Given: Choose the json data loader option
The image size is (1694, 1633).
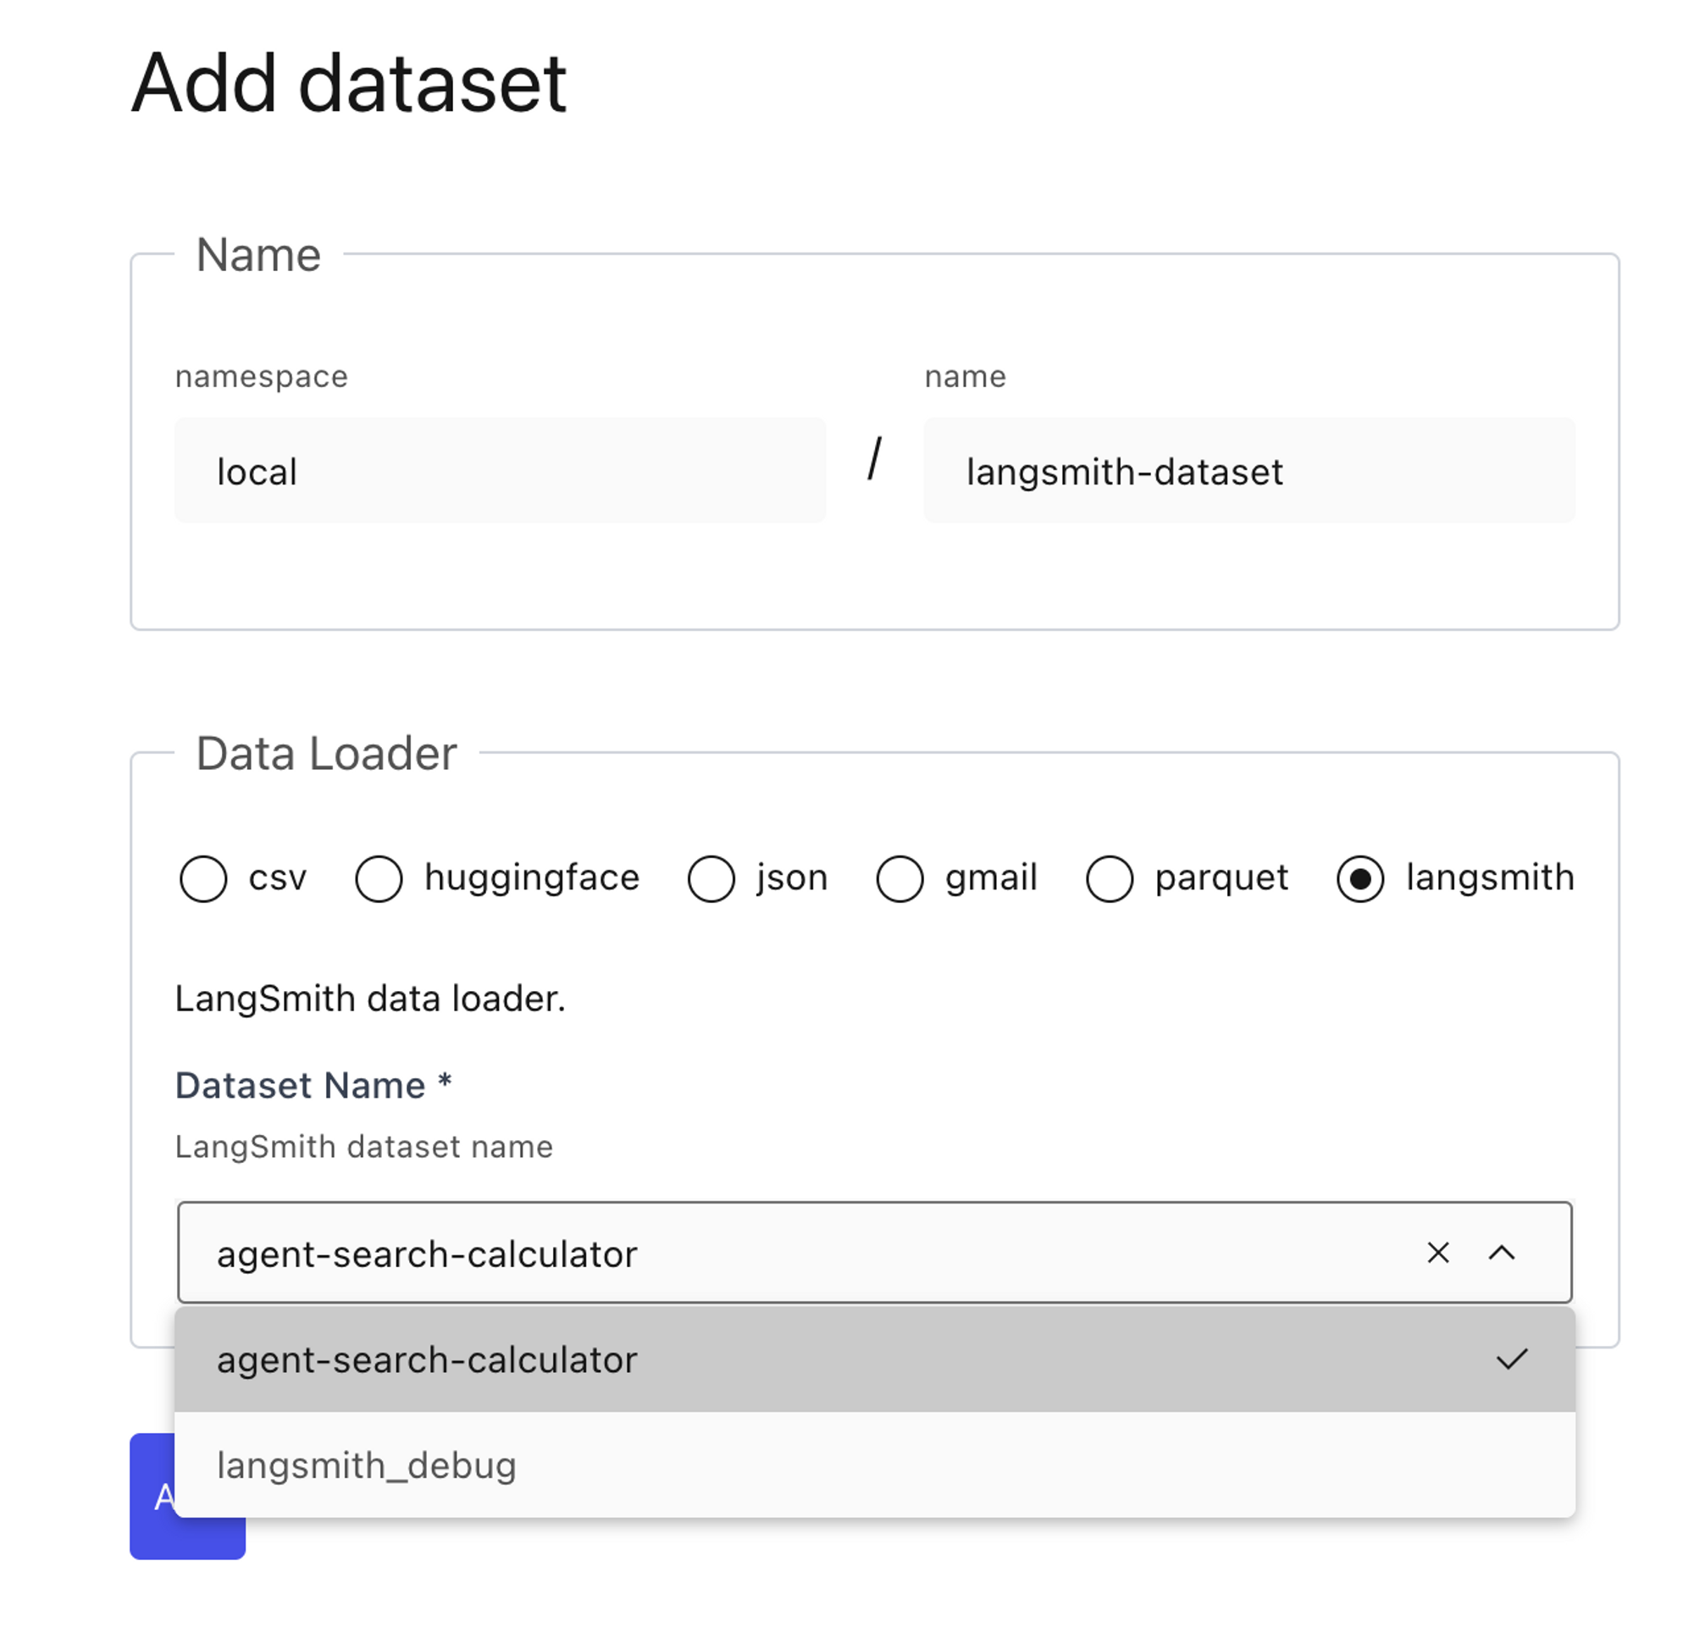Looking at the screenshot, I should 711,878.
